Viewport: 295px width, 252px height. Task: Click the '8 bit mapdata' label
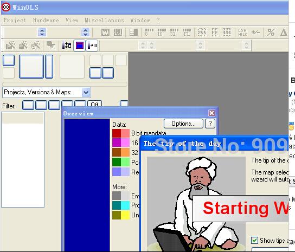(149, 133)
